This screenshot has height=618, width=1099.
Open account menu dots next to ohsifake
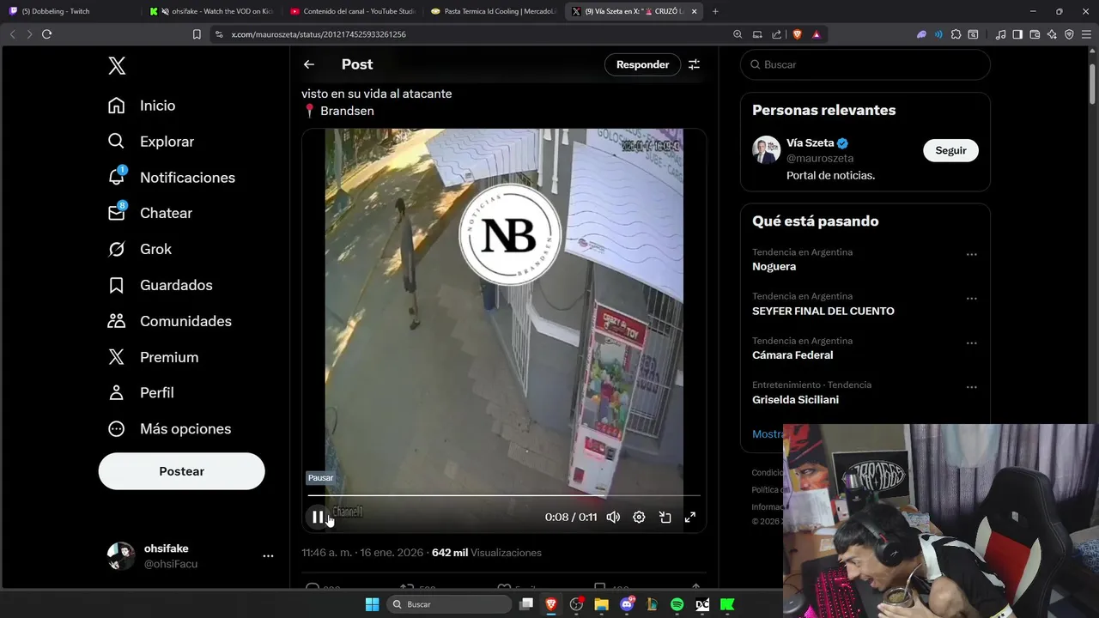(x=268, y=556)
